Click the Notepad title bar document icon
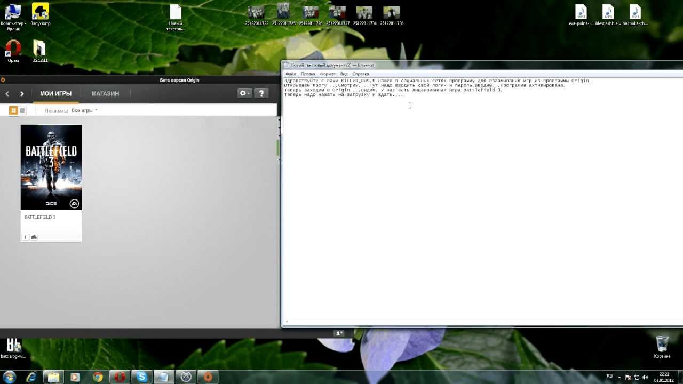683x384 pixels. tap(287, 65)
